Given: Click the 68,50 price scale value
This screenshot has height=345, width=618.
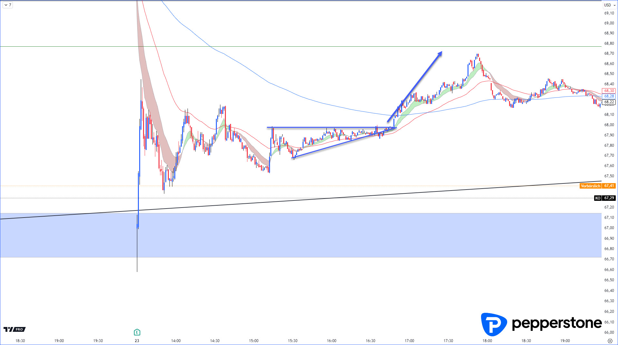Looking at the screenshot, I should point(609,74).
